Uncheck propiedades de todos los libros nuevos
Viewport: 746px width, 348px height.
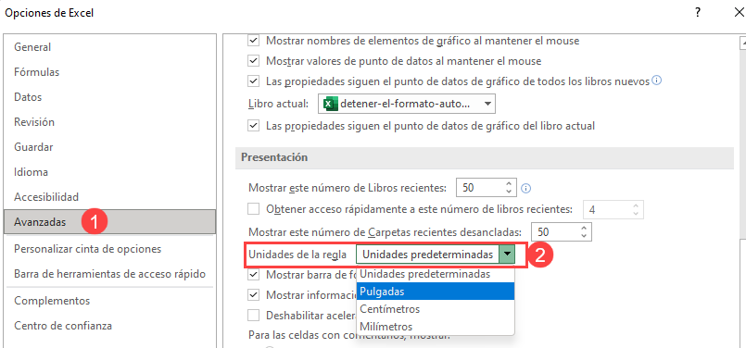[x=254, y=81]
